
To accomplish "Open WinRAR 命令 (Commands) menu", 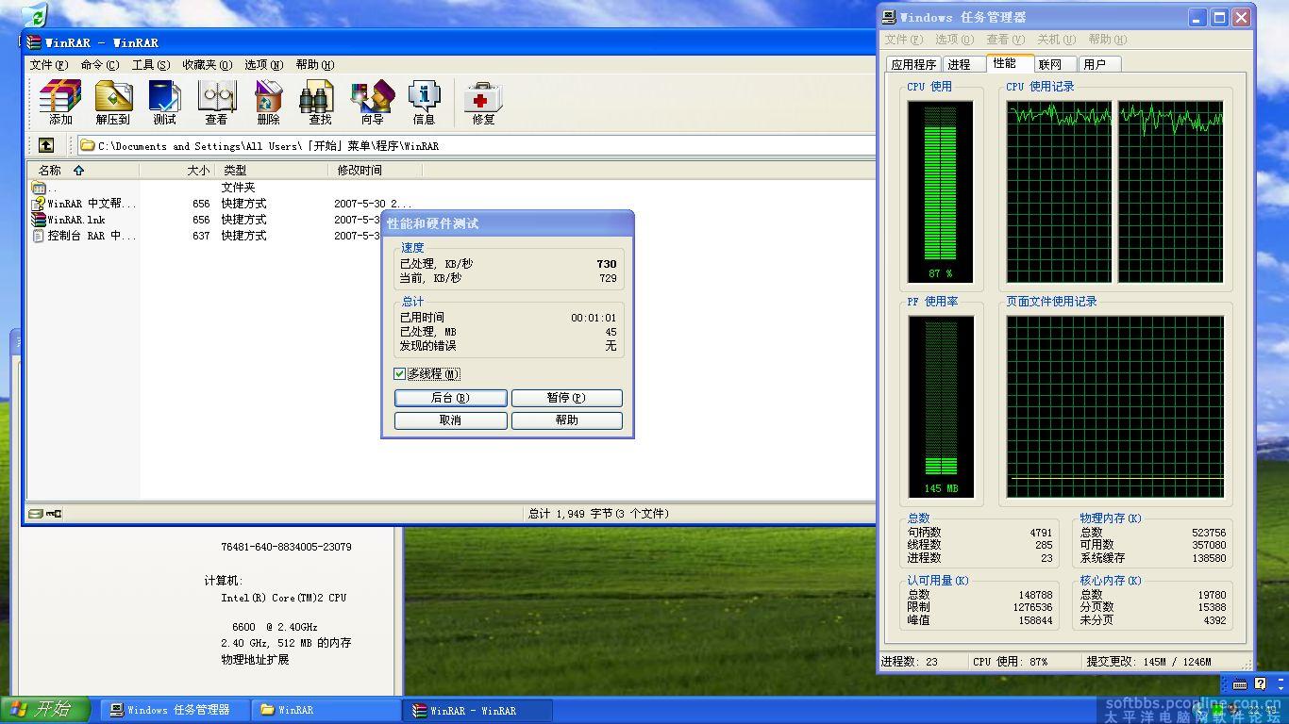I will point(100,65).
